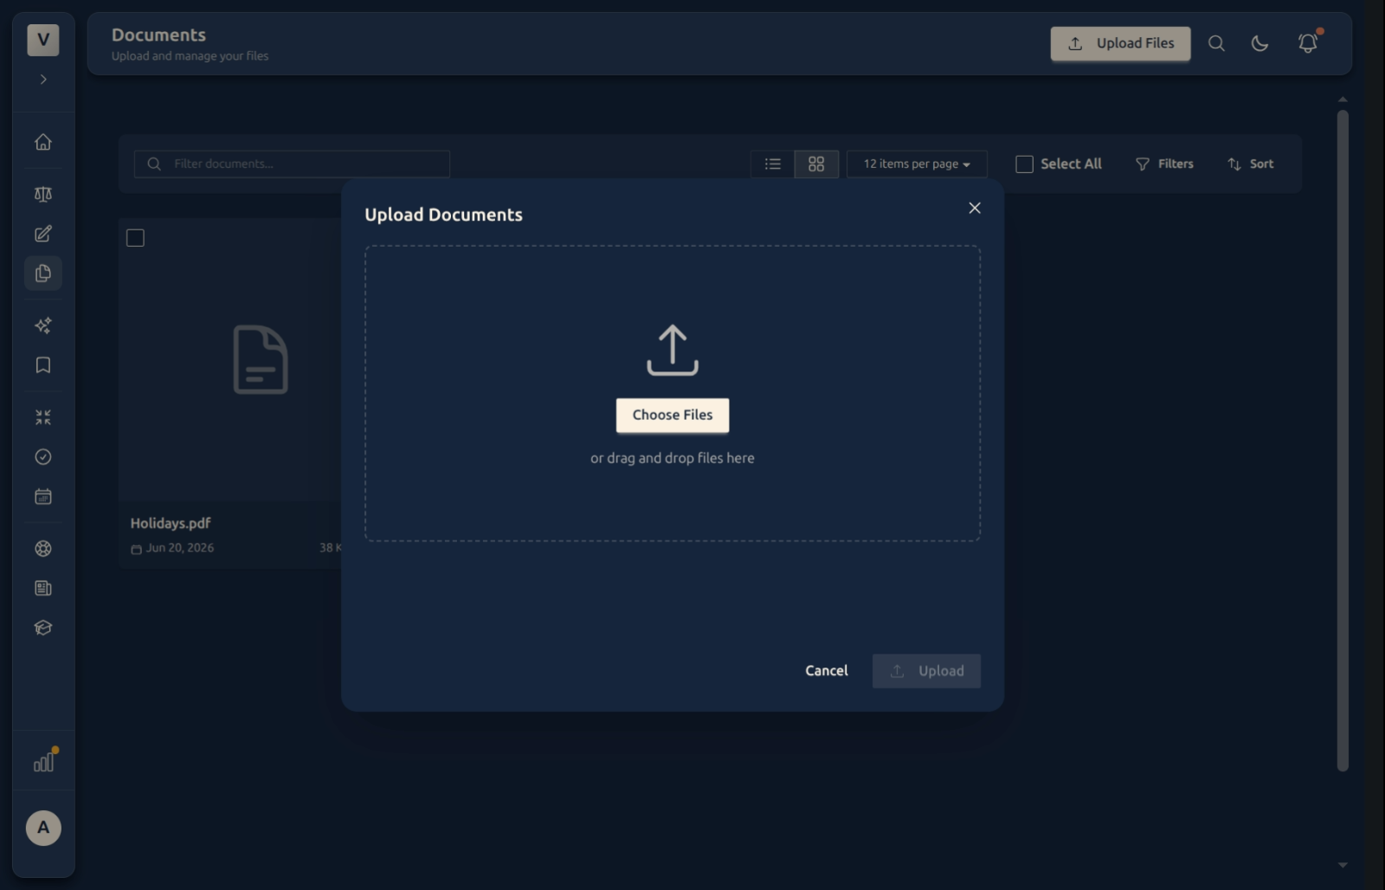Open the collapse arrows sidebar icon
Screen dimensions: 1385x890
pos(43,417)
